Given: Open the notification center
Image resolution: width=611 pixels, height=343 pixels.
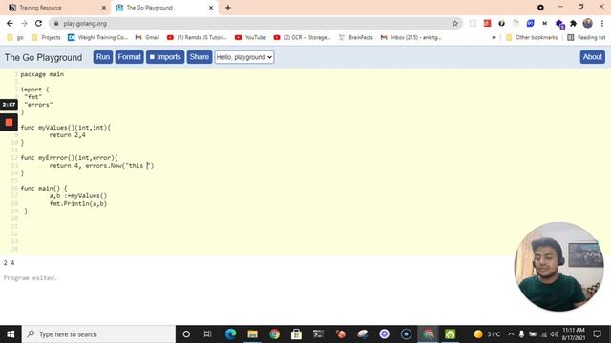Looking at the screenshot, I should point(597,334).
